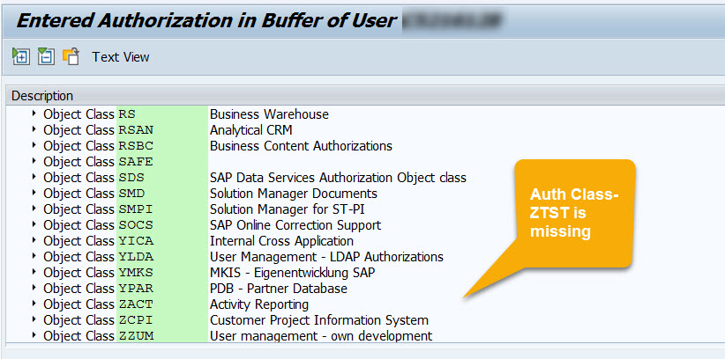Expand Object Class ZACT node

click(34, 304)
